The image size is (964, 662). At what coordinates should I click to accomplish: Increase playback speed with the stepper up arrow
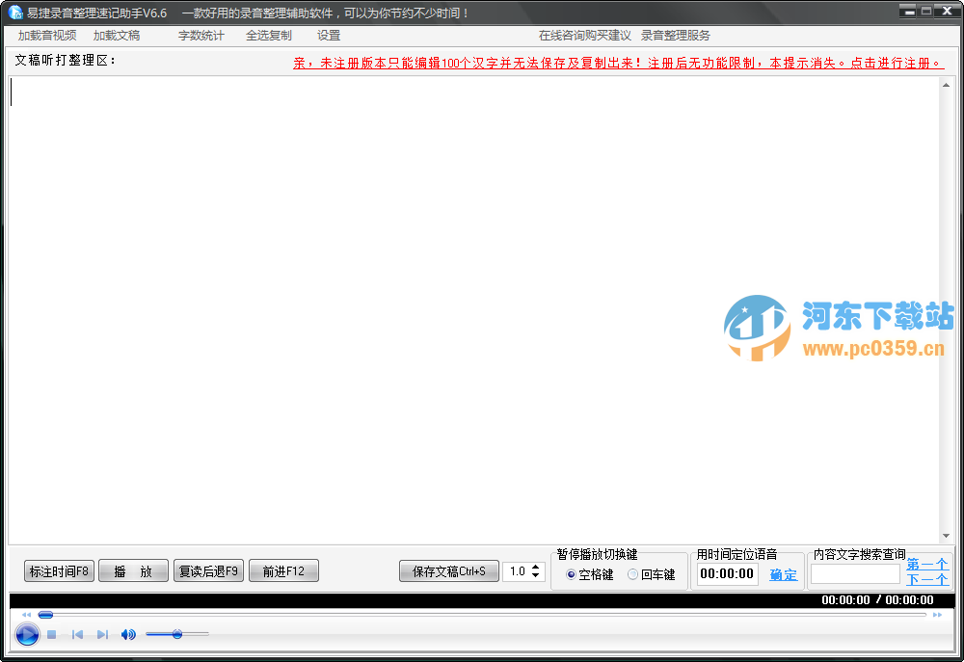(x=536, y=567)
